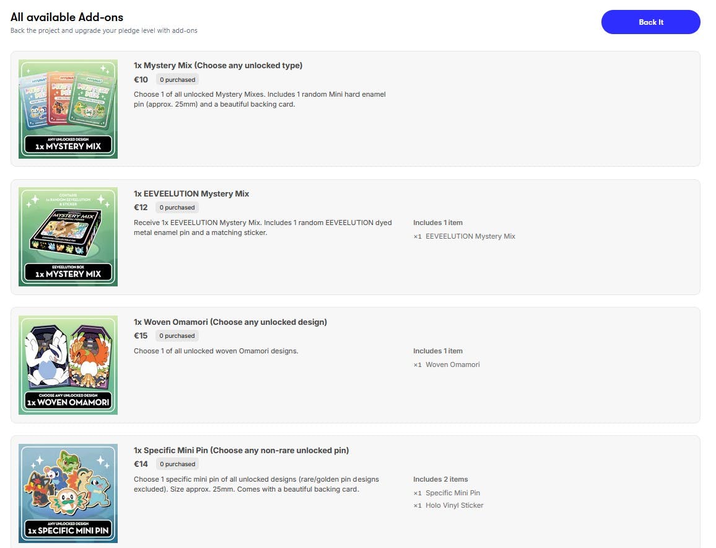The height and width of the screenshot is (548, 716).
Task: Click the All available Add-ons heading
Action: (x=67, y=17)
